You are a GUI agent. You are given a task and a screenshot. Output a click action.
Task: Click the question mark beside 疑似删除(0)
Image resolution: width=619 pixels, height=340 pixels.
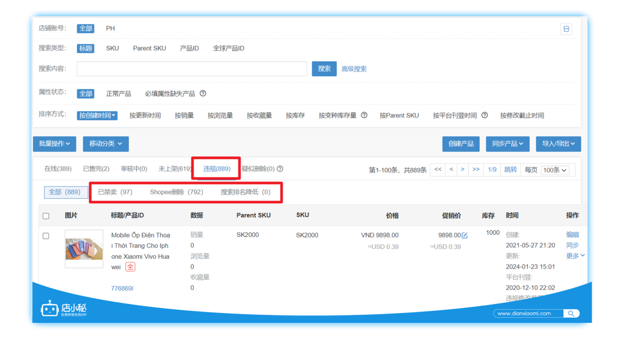(280, 168)
